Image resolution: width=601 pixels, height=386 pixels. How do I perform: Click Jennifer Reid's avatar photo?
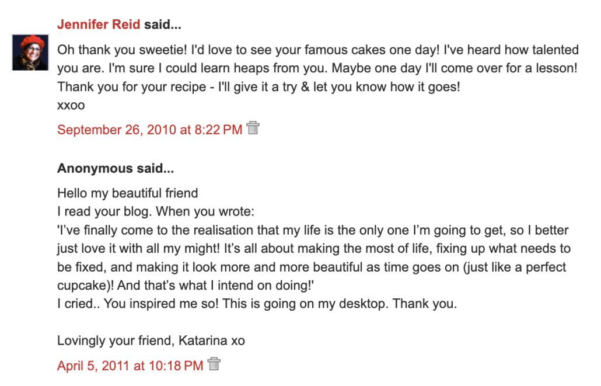[30, 53]
